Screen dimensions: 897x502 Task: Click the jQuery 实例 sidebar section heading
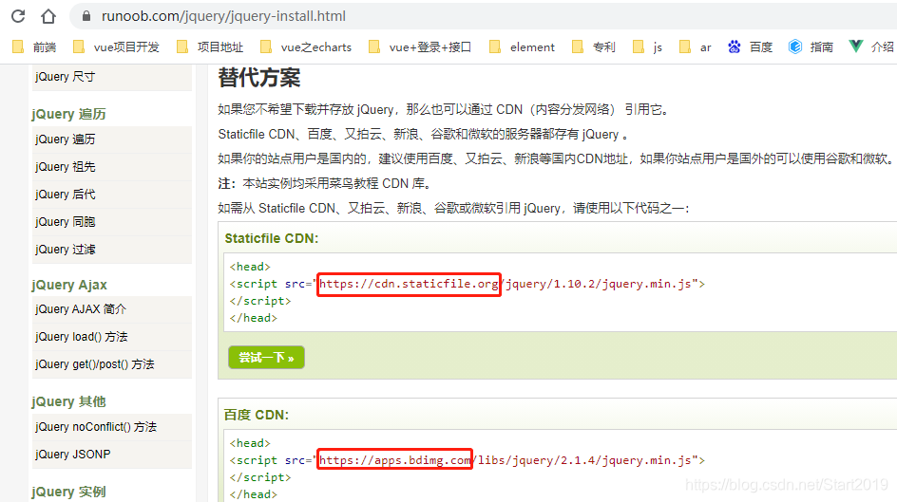[x=68, y=492]
